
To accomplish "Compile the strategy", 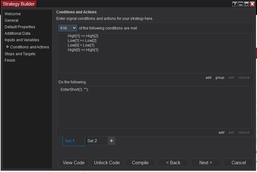I will (140, 163).
